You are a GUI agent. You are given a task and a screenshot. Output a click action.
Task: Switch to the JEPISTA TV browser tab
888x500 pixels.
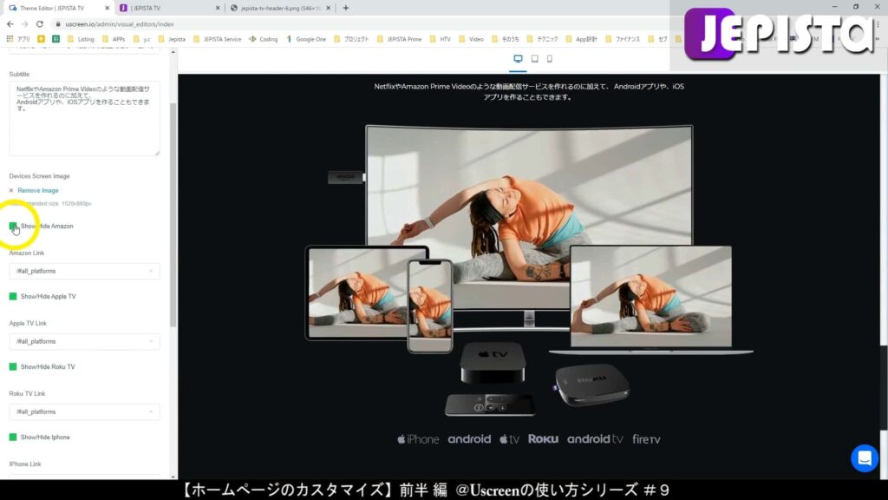coord(168,8)
